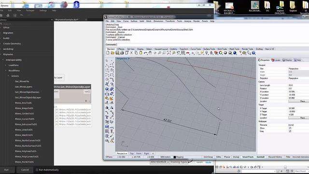Toggle Grid Snap in Rhino status bar
Image resolution: width=309 pixels, height=174 pixels.
208,157
